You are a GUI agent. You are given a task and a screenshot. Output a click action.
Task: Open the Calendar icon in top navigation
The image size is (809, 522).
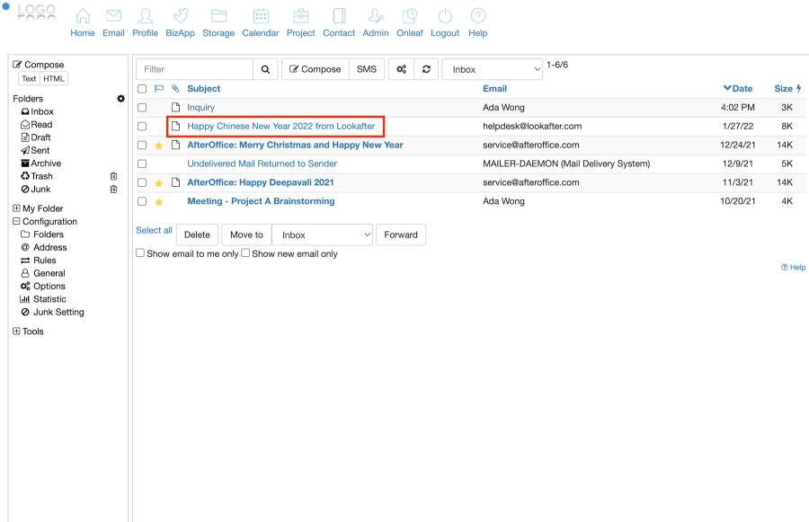point(260,17)
